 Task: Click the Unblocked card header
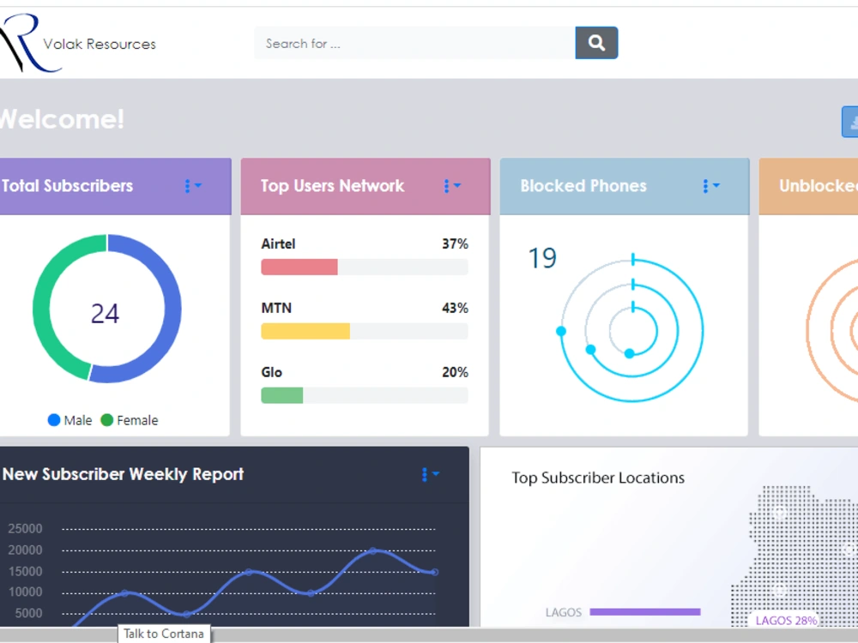pyautogui.click(x=808, y=186)
